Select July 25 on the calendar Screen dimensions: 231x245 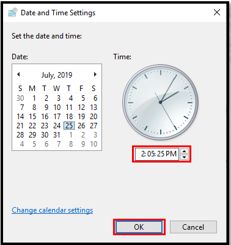[x=69, y=126]
